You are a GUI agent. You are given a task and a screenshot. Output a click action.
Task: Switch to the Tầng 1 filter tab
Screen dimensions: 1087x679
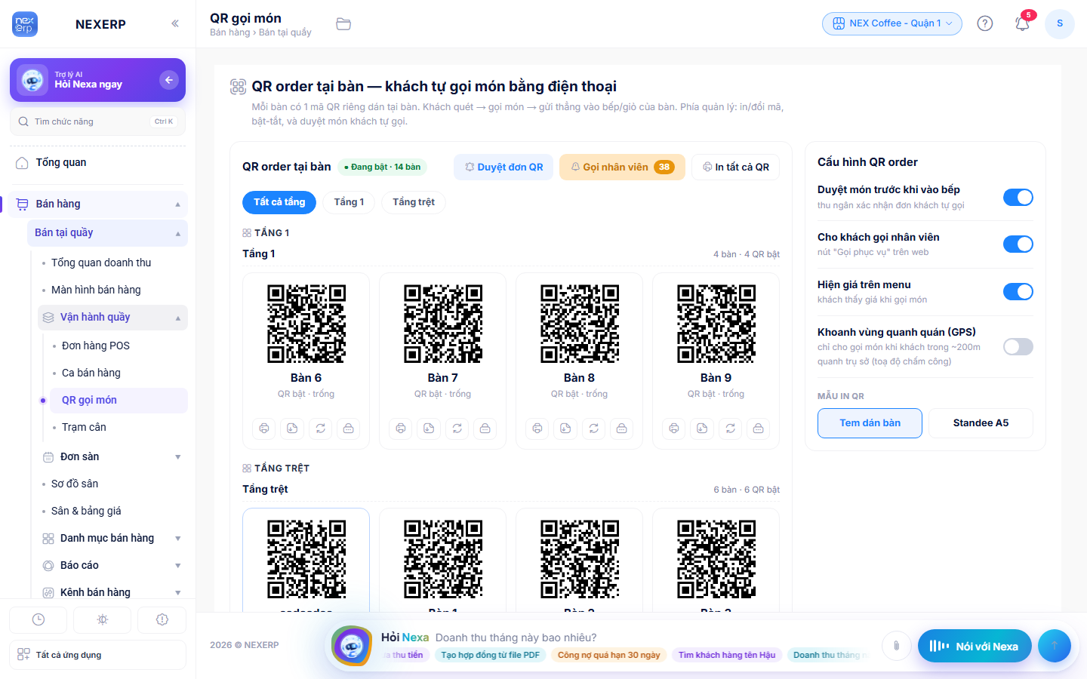349,202
